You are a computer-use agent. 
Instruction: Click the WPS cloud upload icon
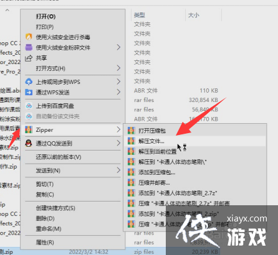tap(29, 81)
